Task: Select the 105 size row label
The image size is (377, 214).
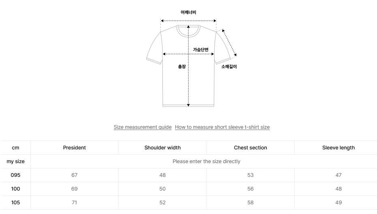Action: click(x=15, y=203)
